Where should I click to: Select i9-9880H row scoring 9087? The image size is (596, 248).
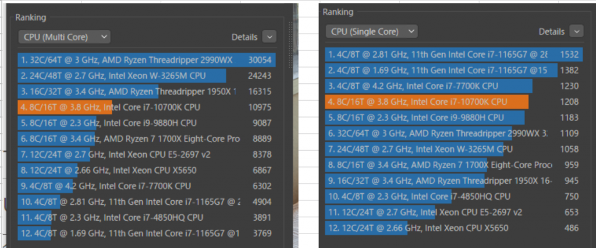(147, 123)
